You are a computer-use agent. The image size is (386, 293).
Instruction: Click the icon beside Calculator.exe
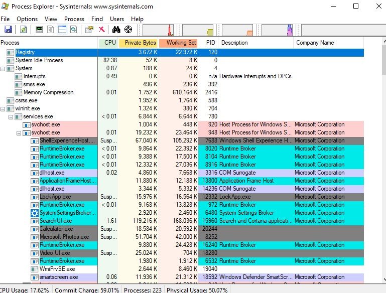tap(35, 229)
